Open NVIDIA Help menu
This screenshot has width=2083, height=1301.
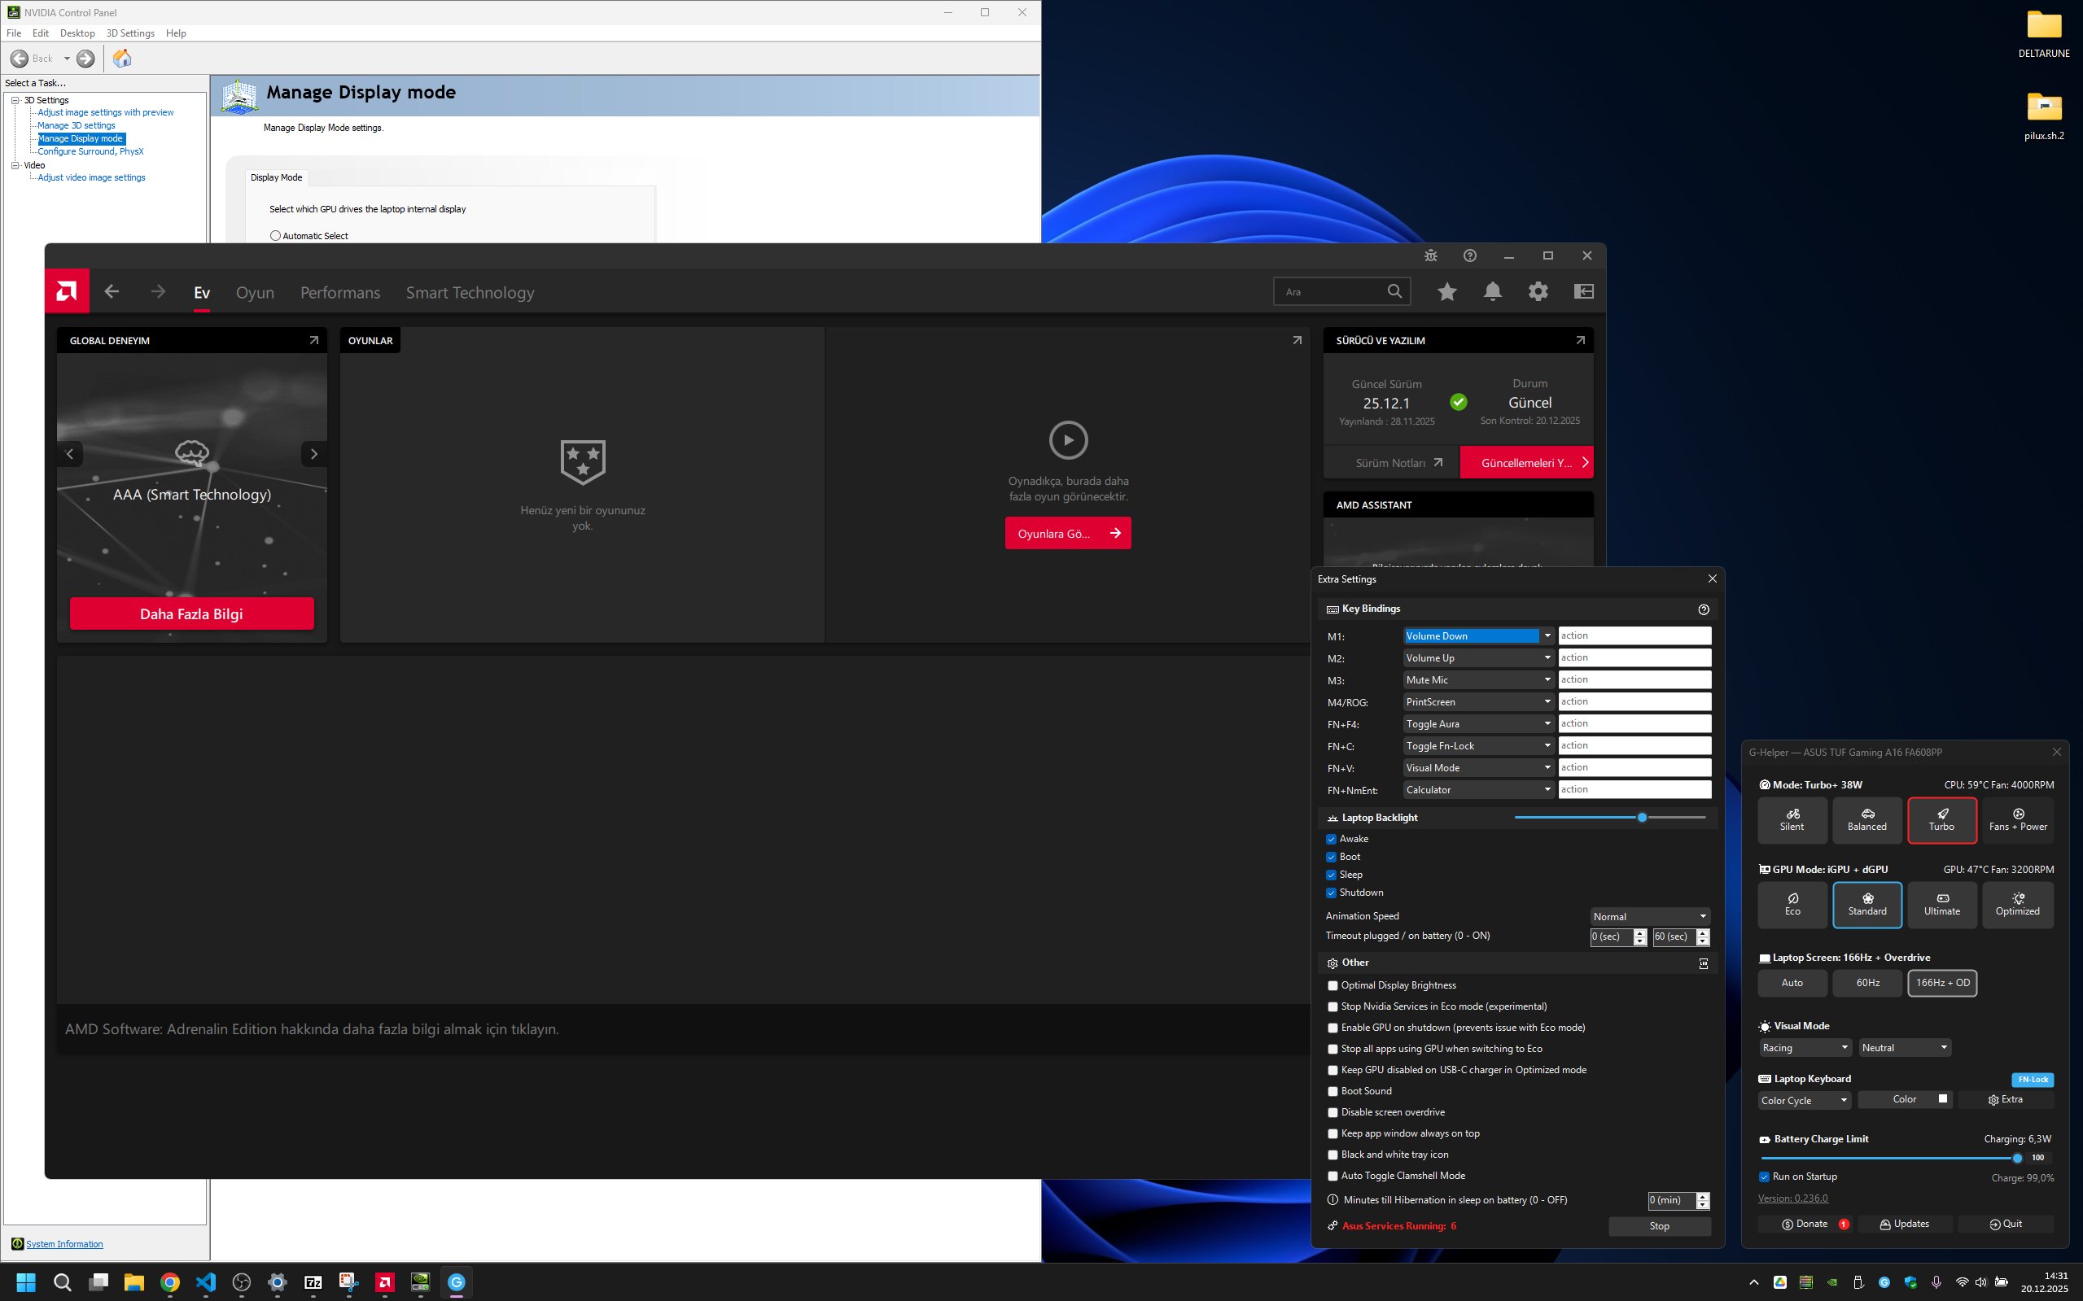(x=176, y=33)
